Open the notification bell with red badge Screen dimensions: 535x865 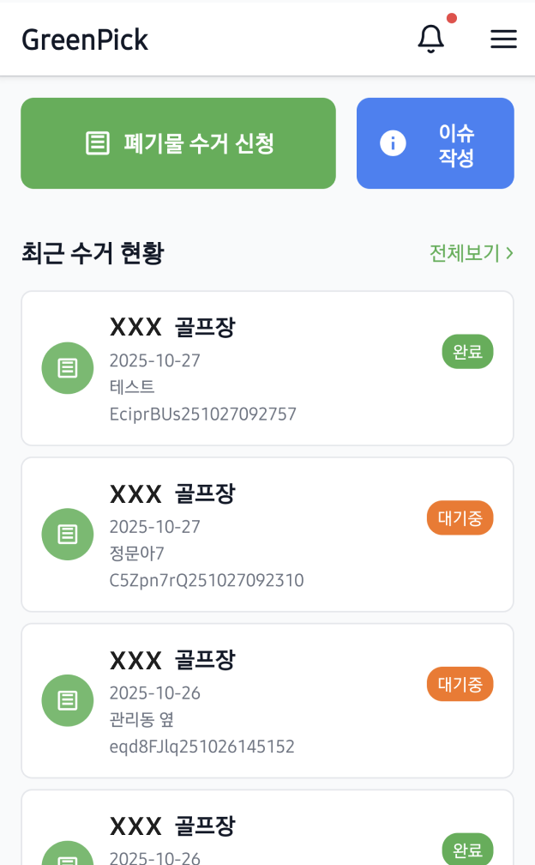431,38
